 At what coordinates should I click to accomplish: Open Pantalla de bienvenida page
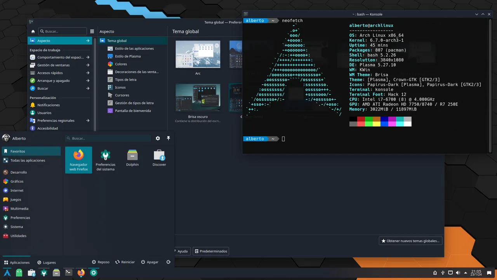tap(132, 110)
